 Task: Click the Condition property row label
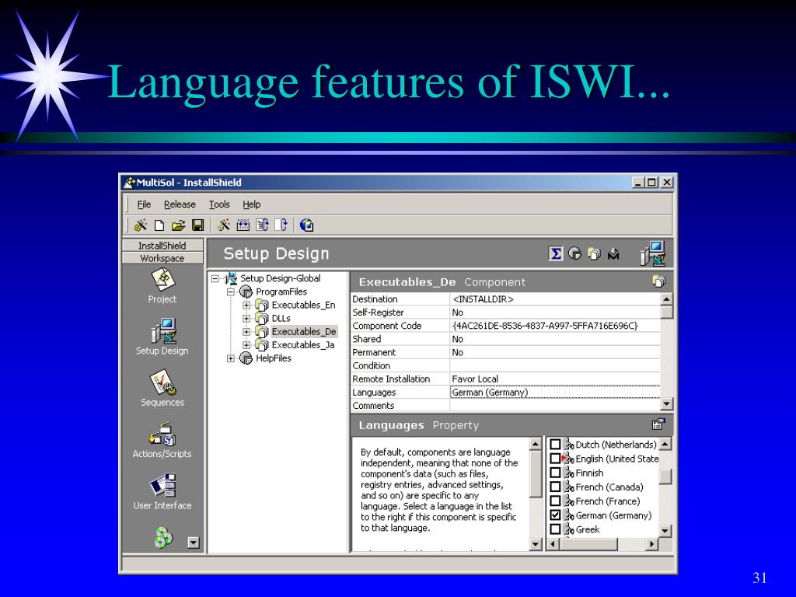[372, 365]
